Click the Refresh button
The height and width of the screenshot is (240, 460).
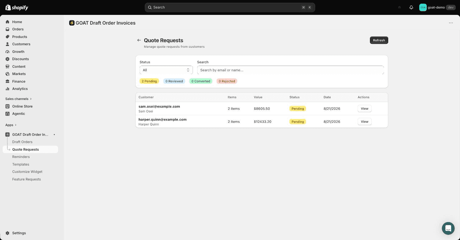(x=379, y=40)
